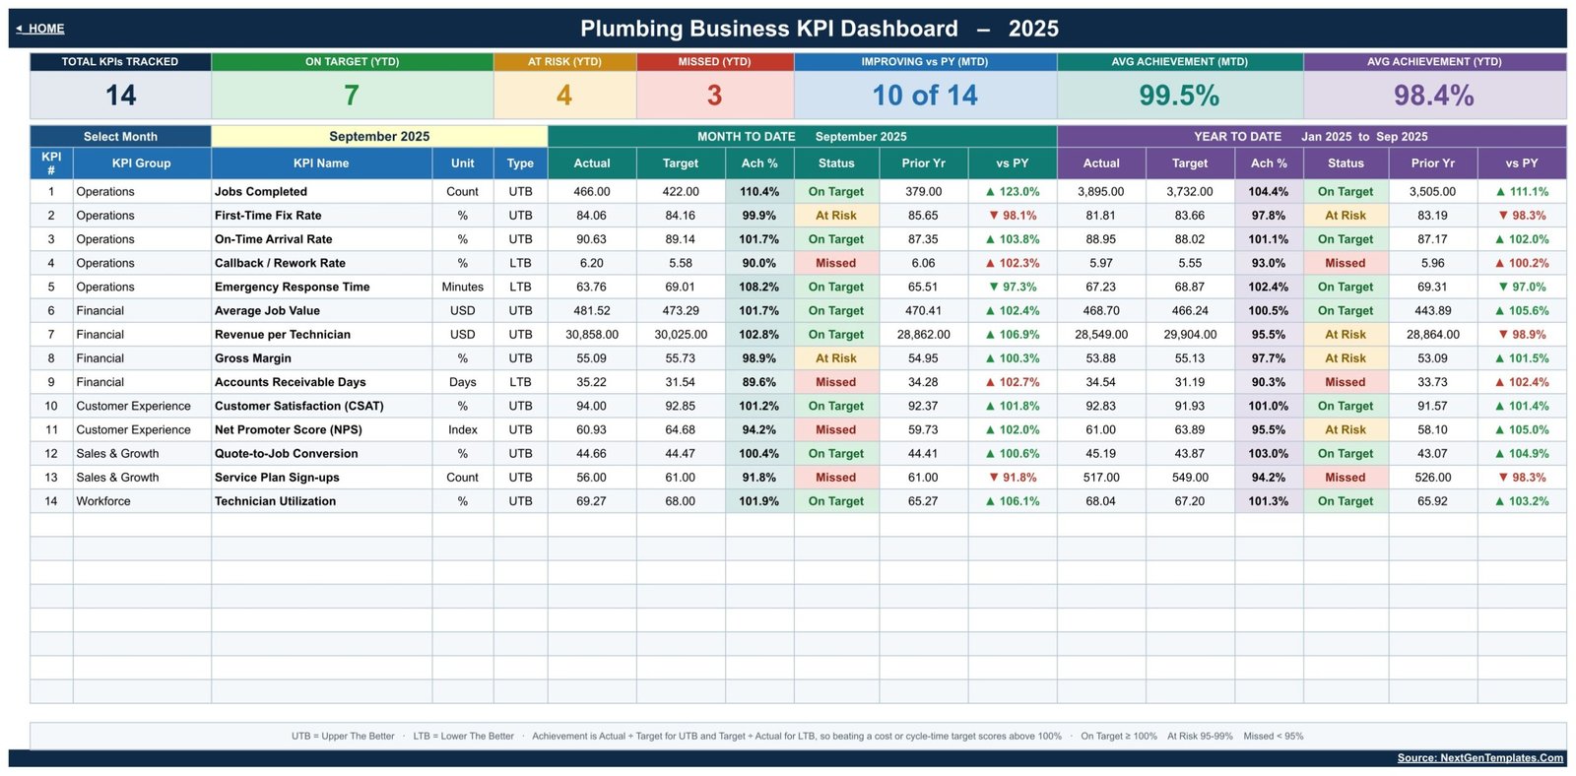
Task: Click AVG ACHIEVEMENT (YTD) value 98.4%
Action: 1434,96
